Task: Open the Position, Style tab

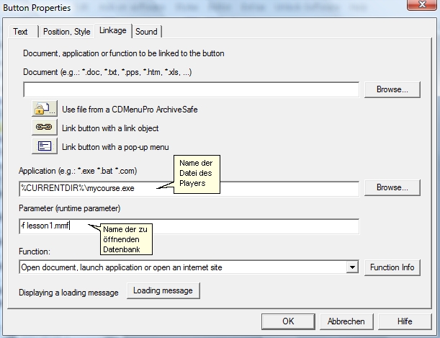Action: (66, 32)
